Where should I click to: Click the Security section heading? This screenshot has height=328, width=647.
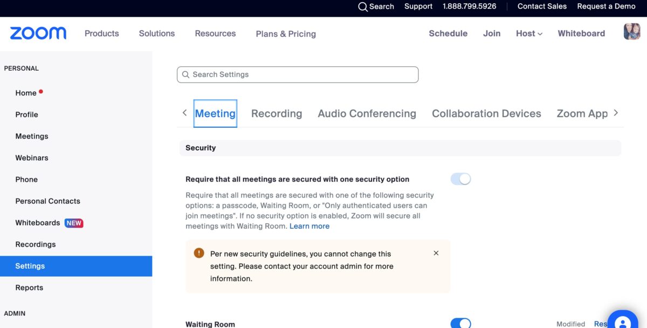point(201,148)
